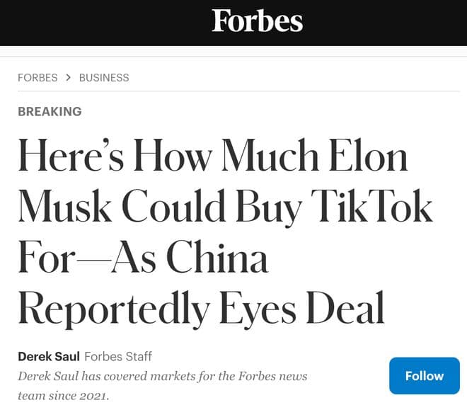Screen dimensions: 467x405
Task: Click the author bio mentioning markets
Action: pyautogui.click(x=162, y=375)
